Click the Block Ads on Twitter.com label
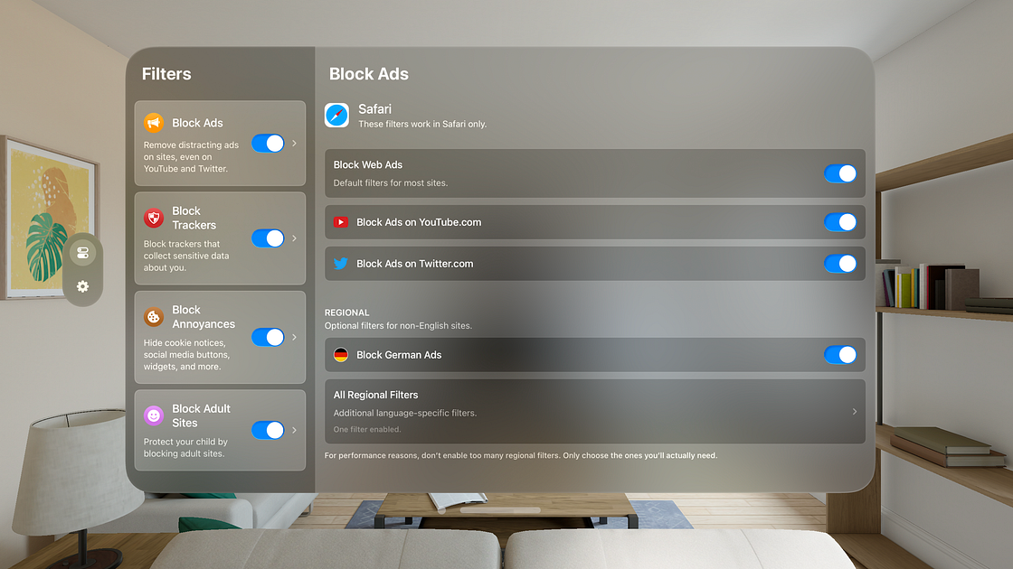This screenshot has width=1013, height=569. coord(415,263)
